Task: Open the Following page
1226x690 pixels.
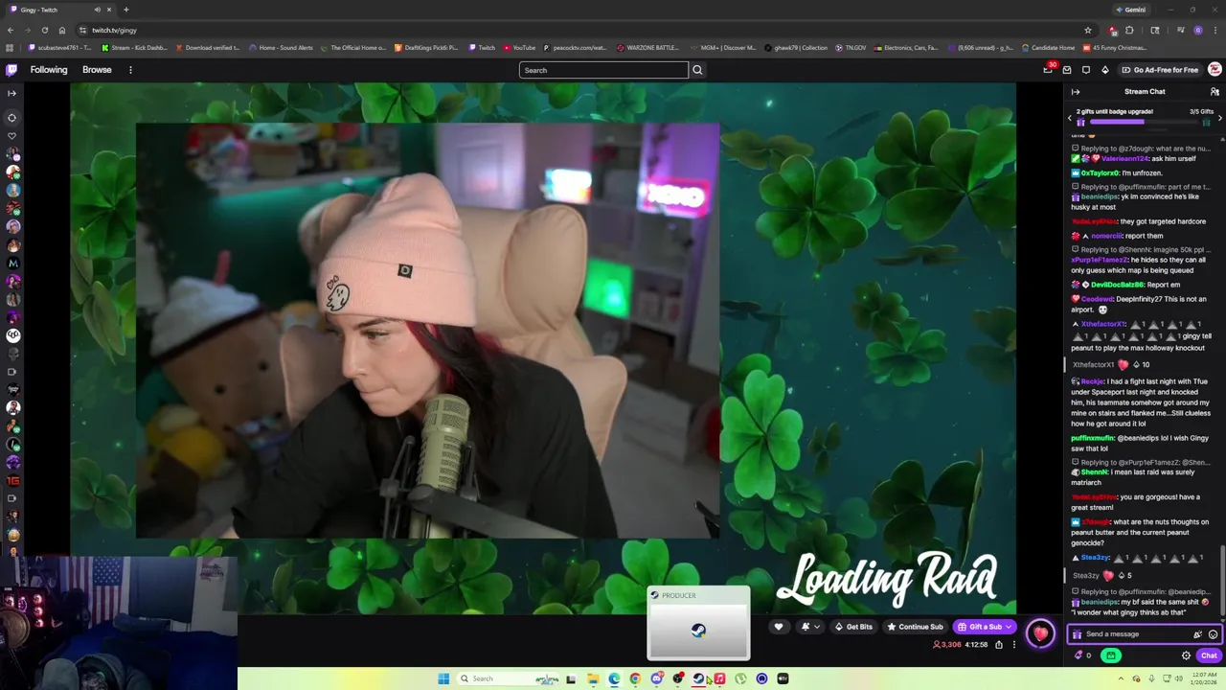Action: click(49, 69)
